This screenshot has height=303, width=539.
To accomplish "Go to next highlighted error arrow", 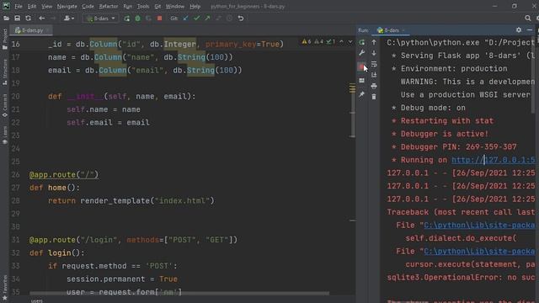I will pyautogui.click(x=350, y=41).
